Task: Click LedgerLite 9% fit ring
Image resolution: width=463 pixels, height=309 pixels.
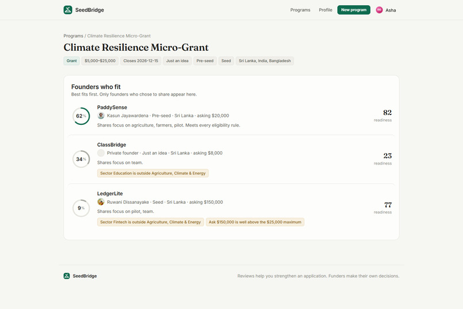Action: [81, 208]
